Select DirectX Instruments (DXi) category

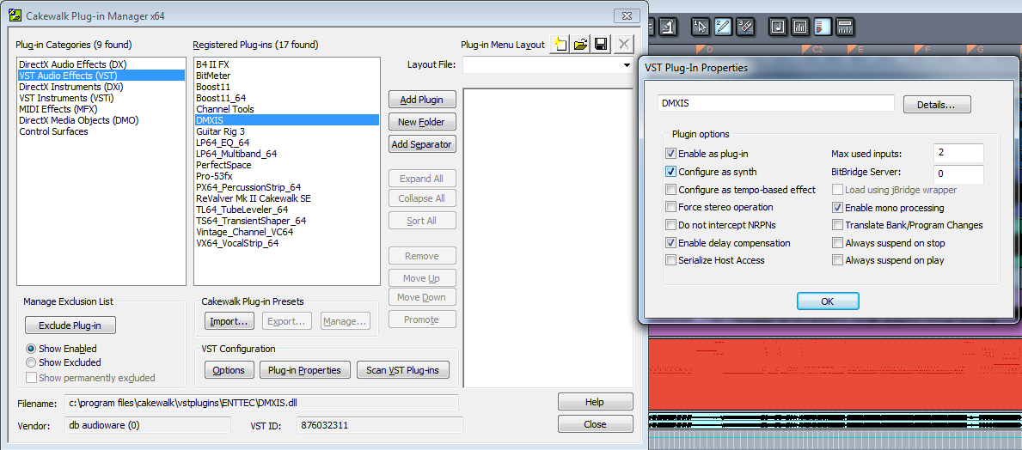(x=71, y=87)
